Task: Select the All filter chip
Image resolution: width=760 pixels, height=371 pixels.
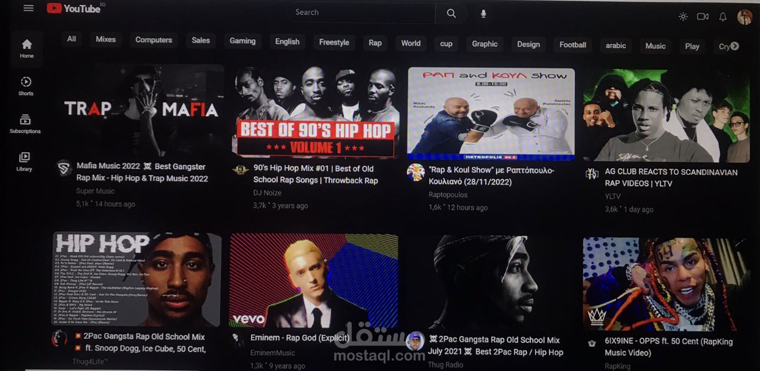Action: 71,39
